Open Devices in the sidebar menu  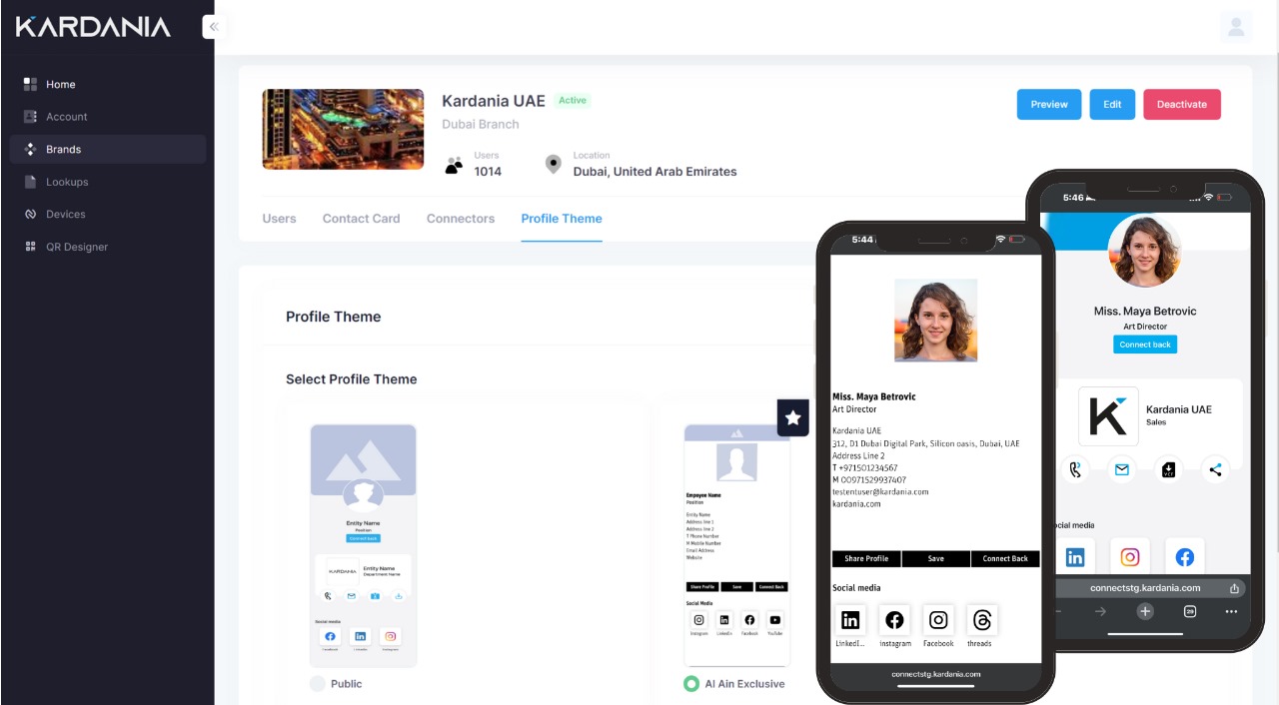(108, 214)
